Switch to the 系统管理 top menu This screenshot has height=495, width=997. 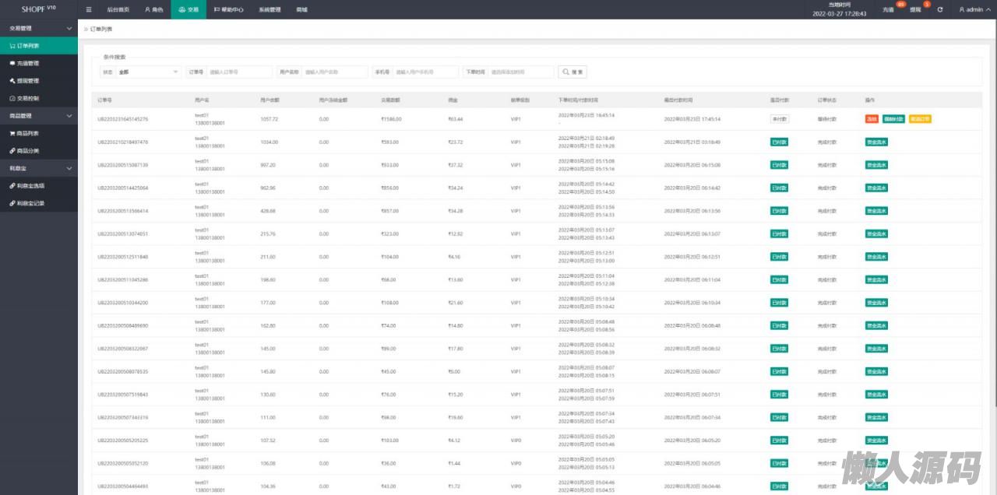coord(270,9)
